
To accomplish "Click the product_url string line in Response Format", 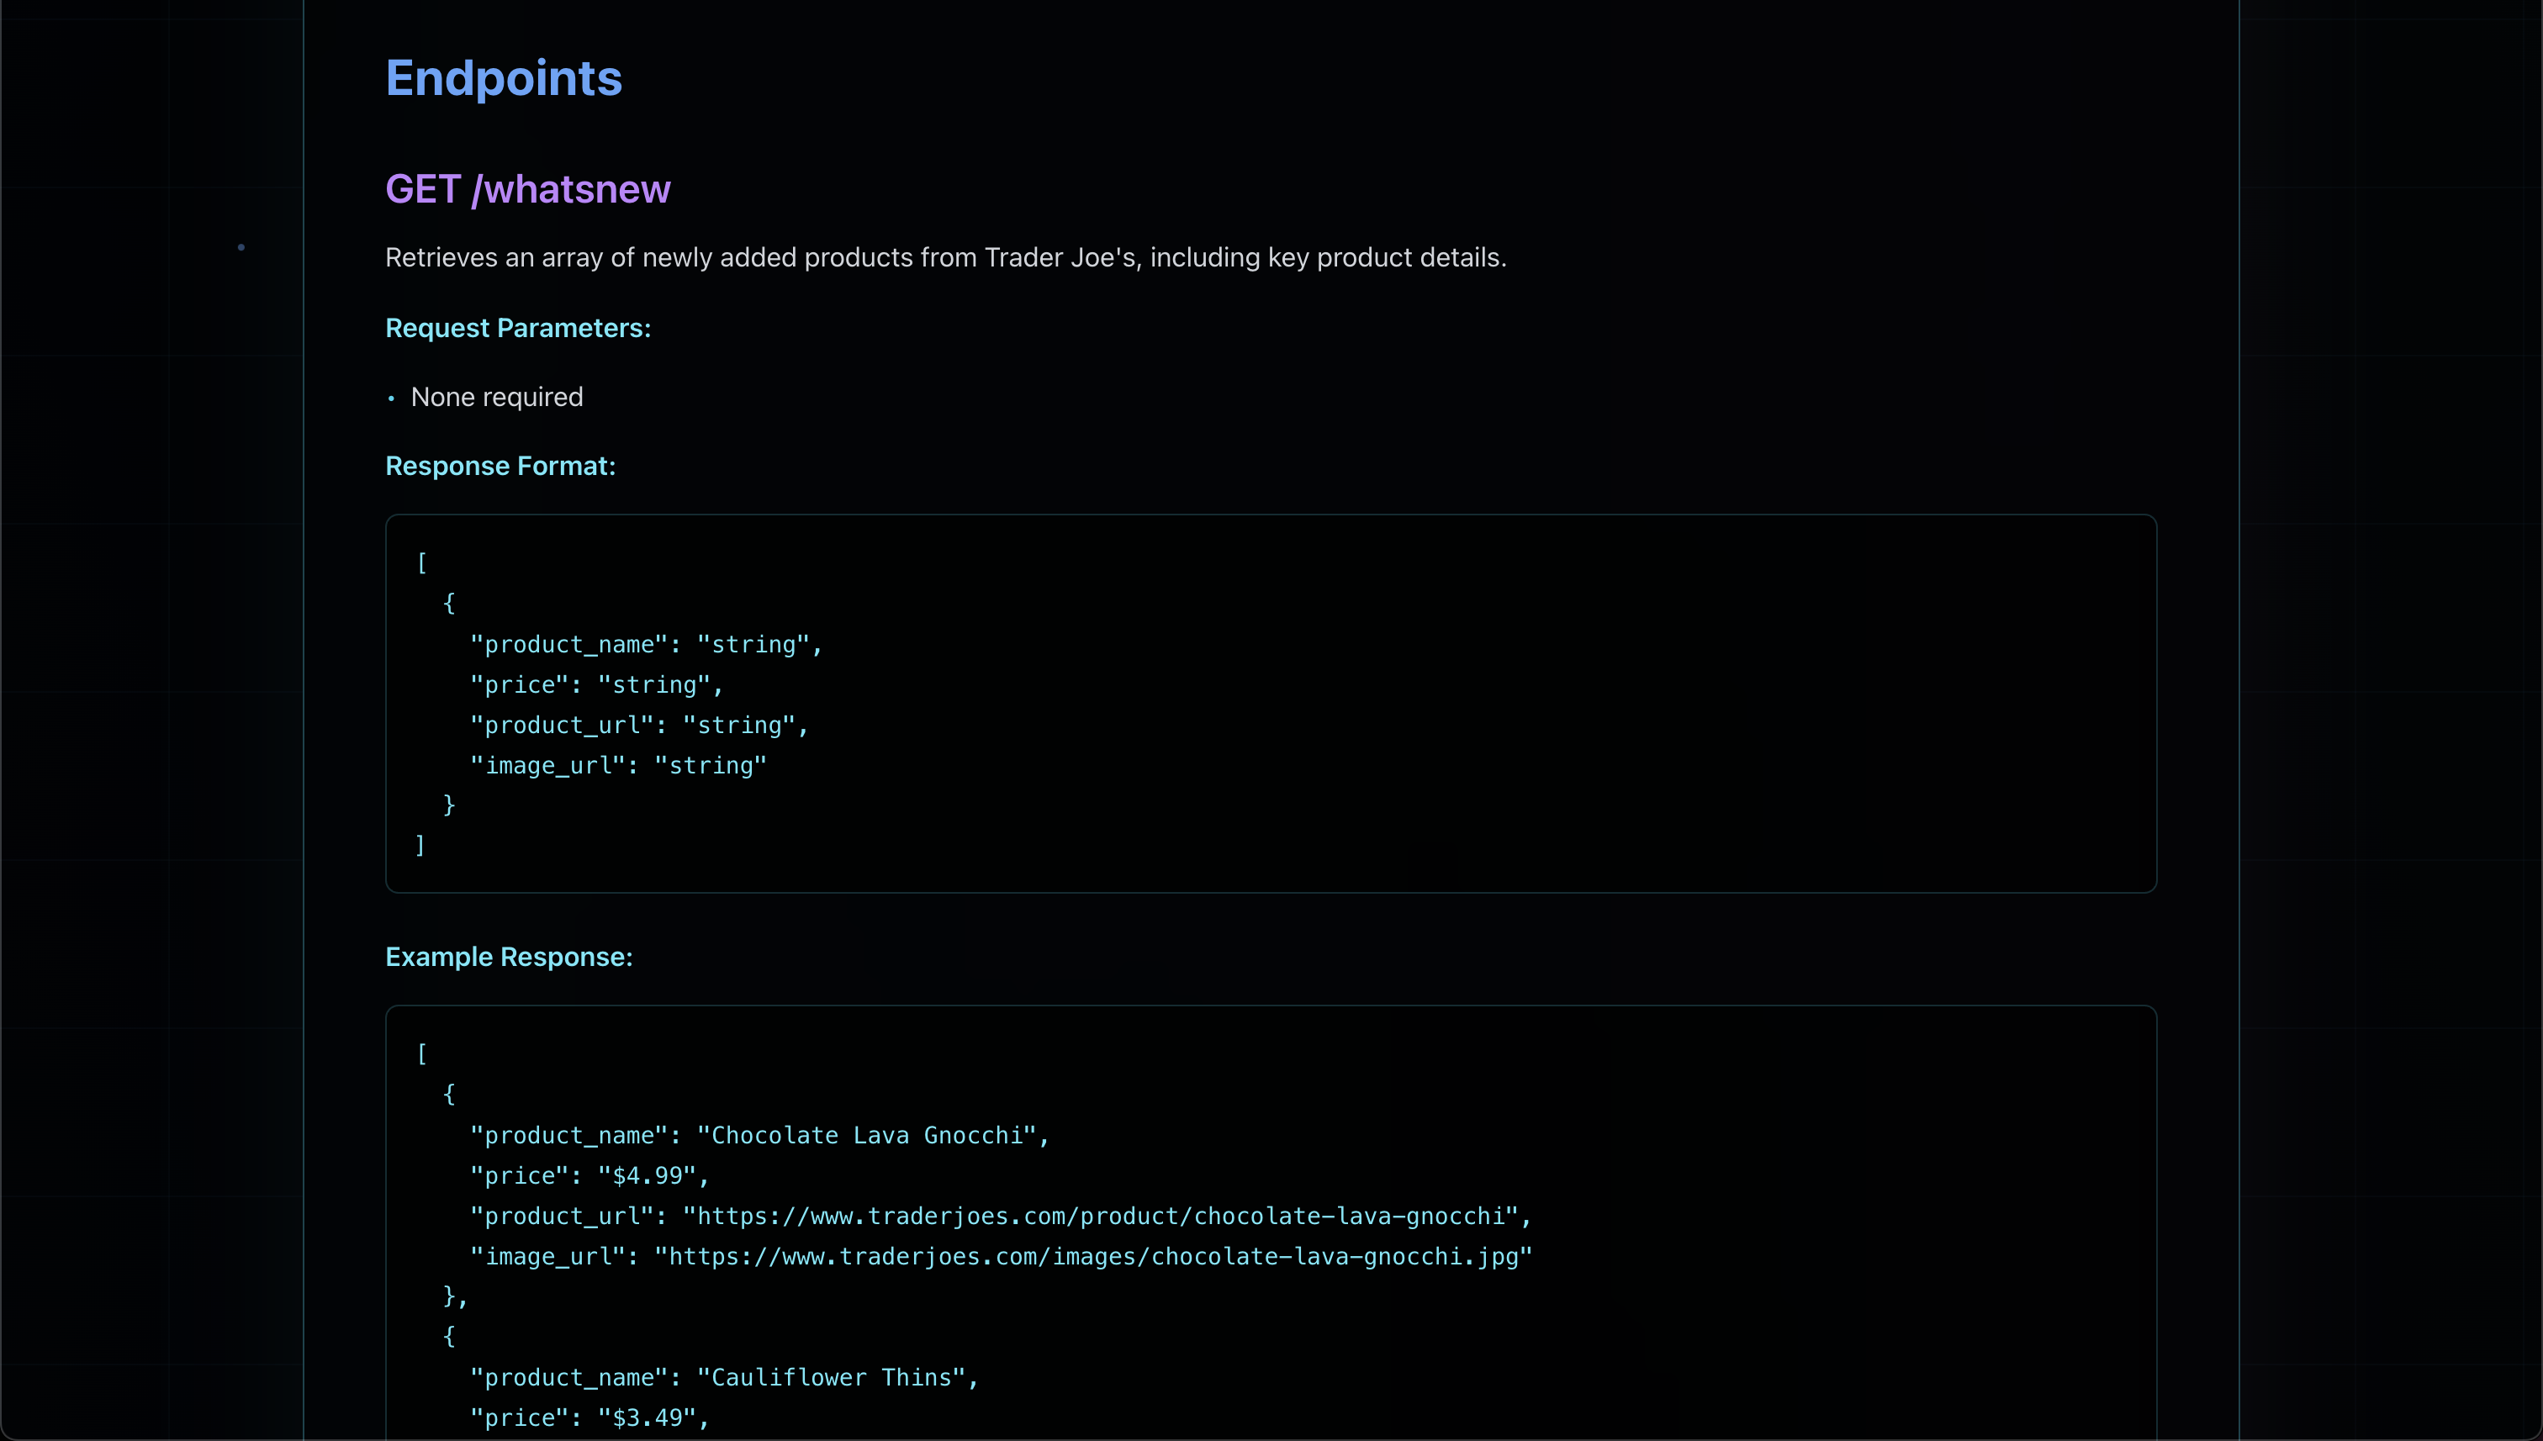I will (x=638, y=726).
